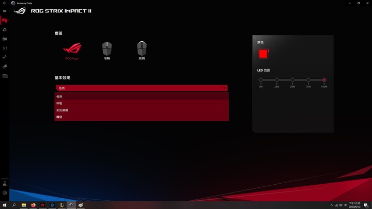
Task: Go back using the top-left arrow
Action: click(x=5, y=3)
